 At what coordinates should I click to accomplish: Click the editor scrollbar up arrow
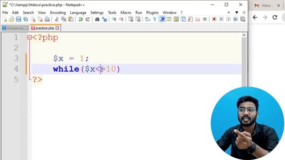click(x=244, y=35)
